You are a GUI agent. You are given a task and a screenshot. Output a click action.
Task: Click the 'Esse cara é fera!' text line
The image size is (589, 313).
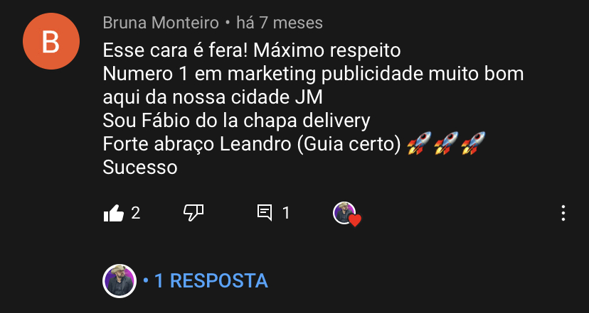click(176, 50)
